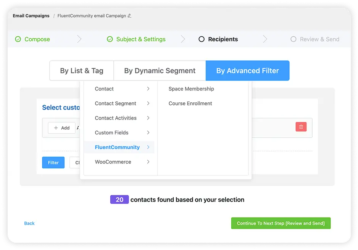
Task: Select FluentCommunity in the filter menu
Action: point(119,147)
